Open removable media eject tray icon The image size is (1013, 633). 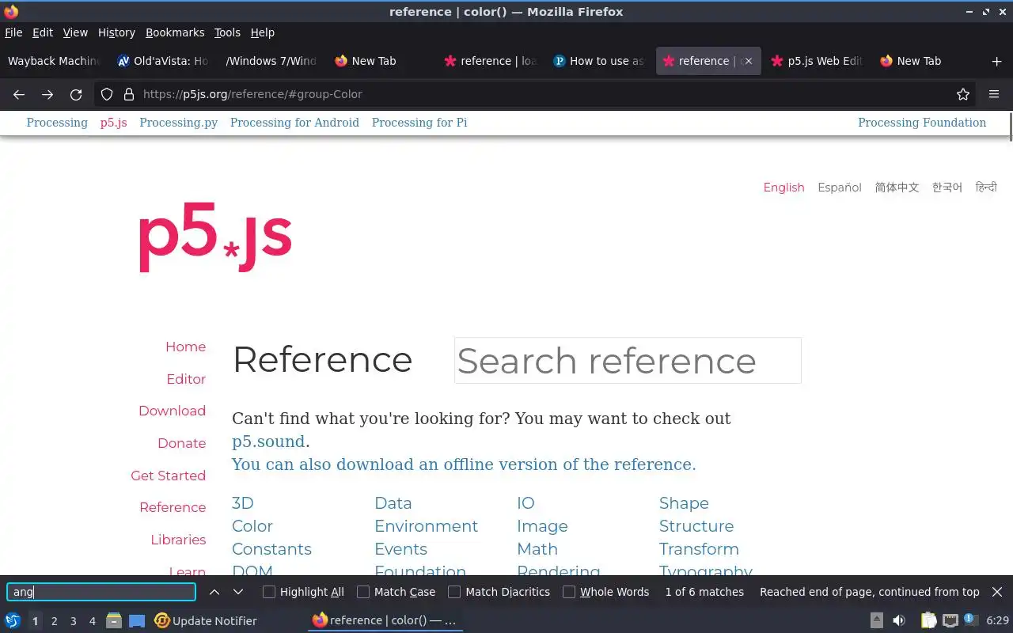tap(877, 620)
